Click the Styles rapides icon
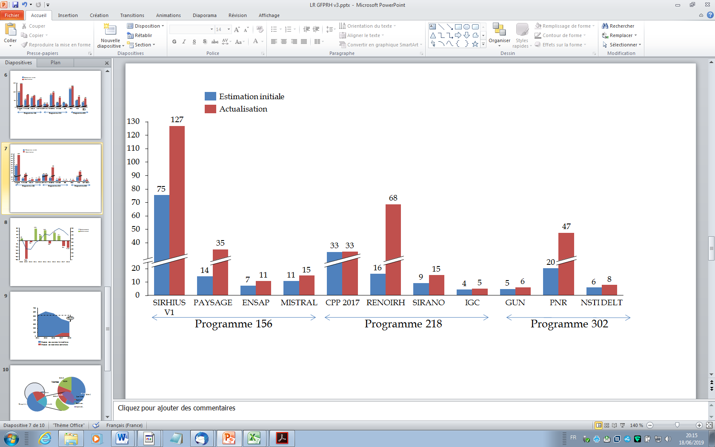Image resolution: width=715 pixels, height=447 pixels. (x=522, y=31)
